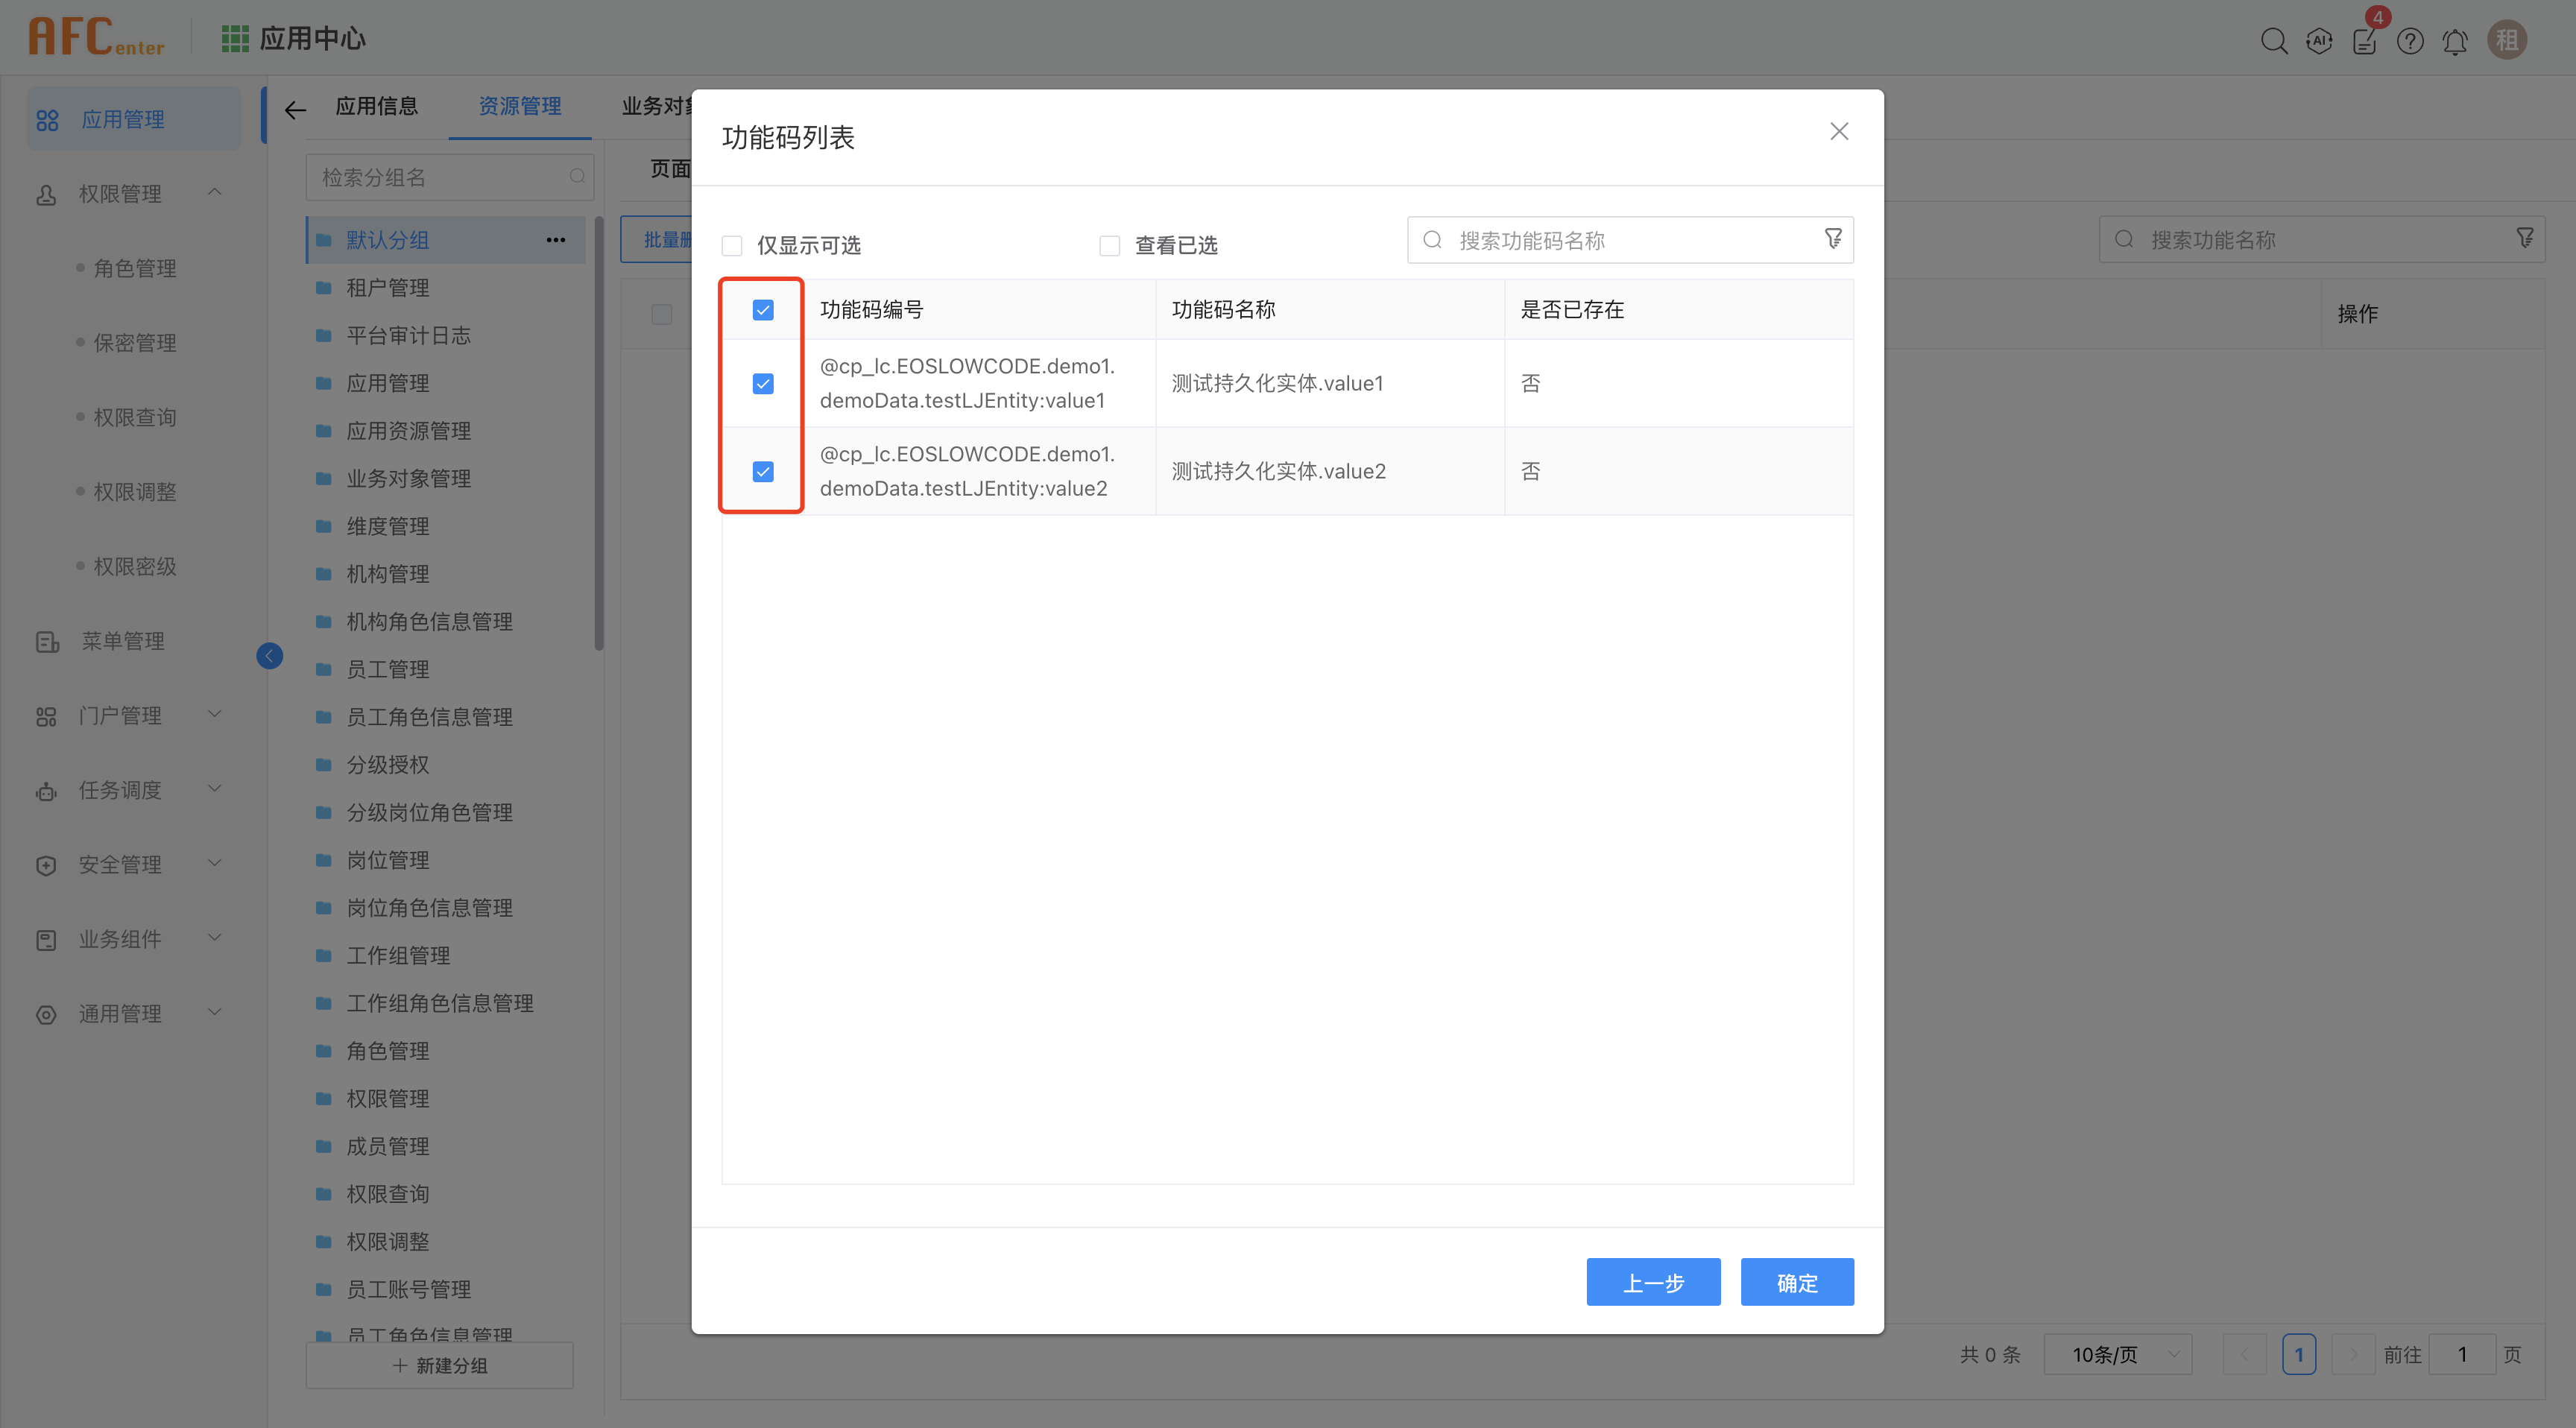Collapse the 权限管理 section chevron

tap(215, 192)
